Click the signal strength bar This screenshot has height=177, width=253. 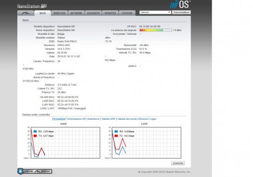156,30
